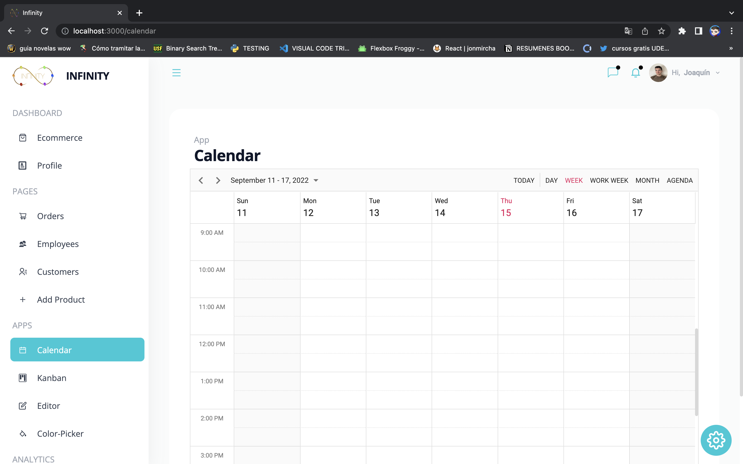This screenshot has width=743, height=464.
Task: Click the TODAY button
Action: 524,180
